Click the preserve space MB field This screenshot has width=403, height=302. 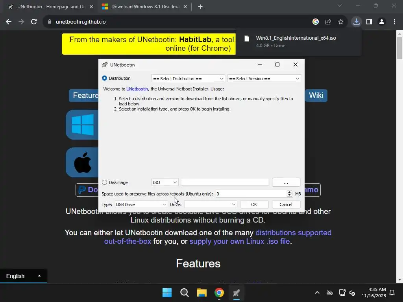click(251, 194)
